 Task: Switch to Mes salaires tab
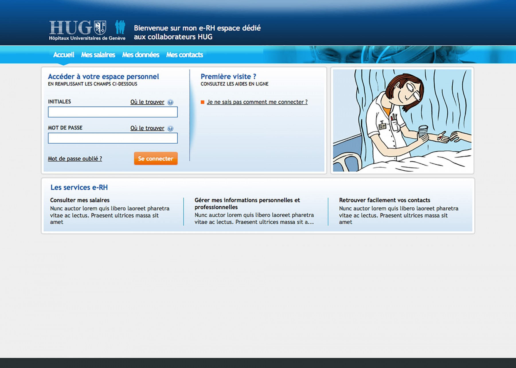click(98, 55)
